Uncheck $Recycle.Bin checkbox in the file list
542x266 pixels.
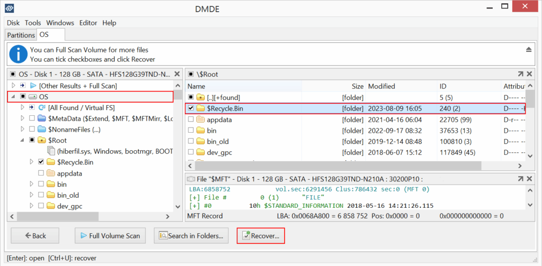pyautogui.click(x=191, y=108)
